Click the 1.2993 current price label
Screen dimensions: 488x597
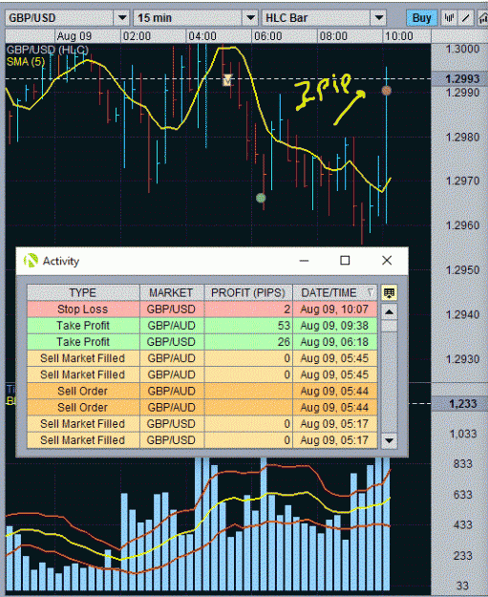click(462, 79)
